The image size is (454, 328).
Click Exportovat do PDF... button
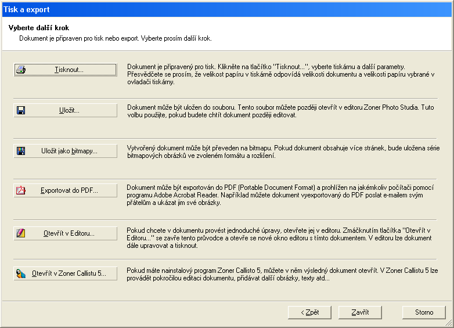pyautogui.click(x=66, y=190)
